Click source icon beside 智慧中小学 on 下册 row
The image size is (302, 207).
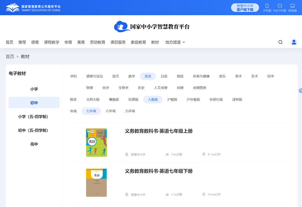[x=127, y=195]
